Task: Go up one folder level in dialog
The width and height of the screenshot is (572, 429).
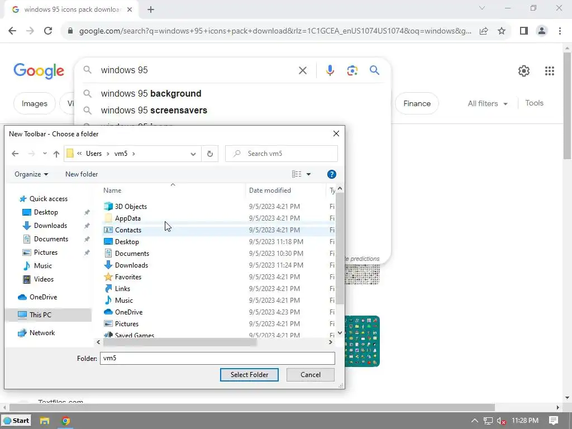Action: (56, 154)
